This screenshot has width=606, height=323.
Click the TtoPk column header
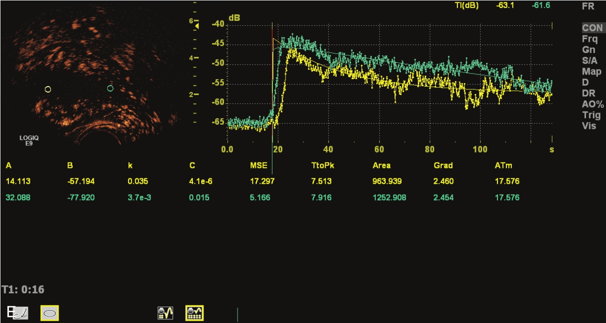[x=322, y=165]
